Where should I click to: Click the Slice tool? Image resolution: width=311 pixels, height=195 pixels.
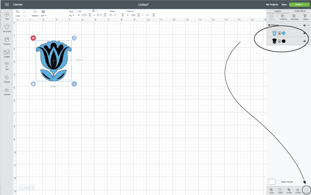(x=271, y=190)
